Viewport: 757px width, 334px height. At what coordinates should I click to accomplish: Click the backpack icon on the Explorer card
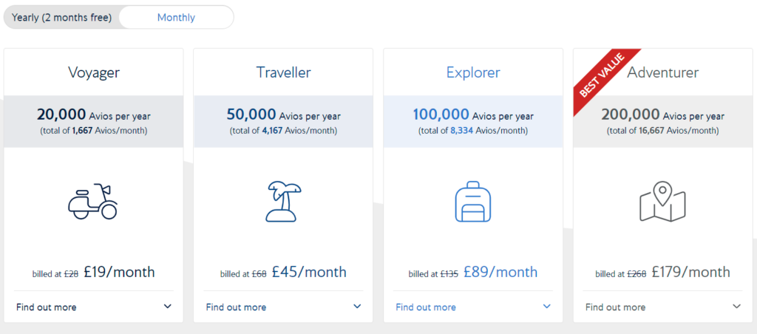[x=473, y=202]
